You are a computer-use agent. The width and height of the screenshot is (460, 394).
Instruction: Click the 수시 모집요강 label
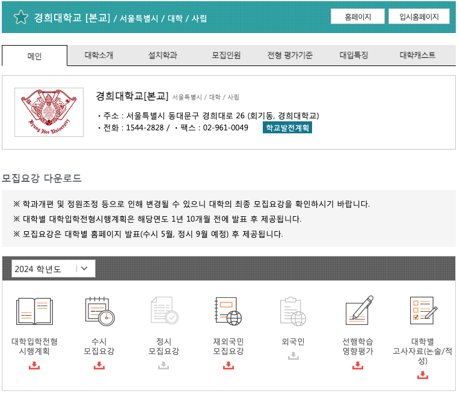[99, 346]
